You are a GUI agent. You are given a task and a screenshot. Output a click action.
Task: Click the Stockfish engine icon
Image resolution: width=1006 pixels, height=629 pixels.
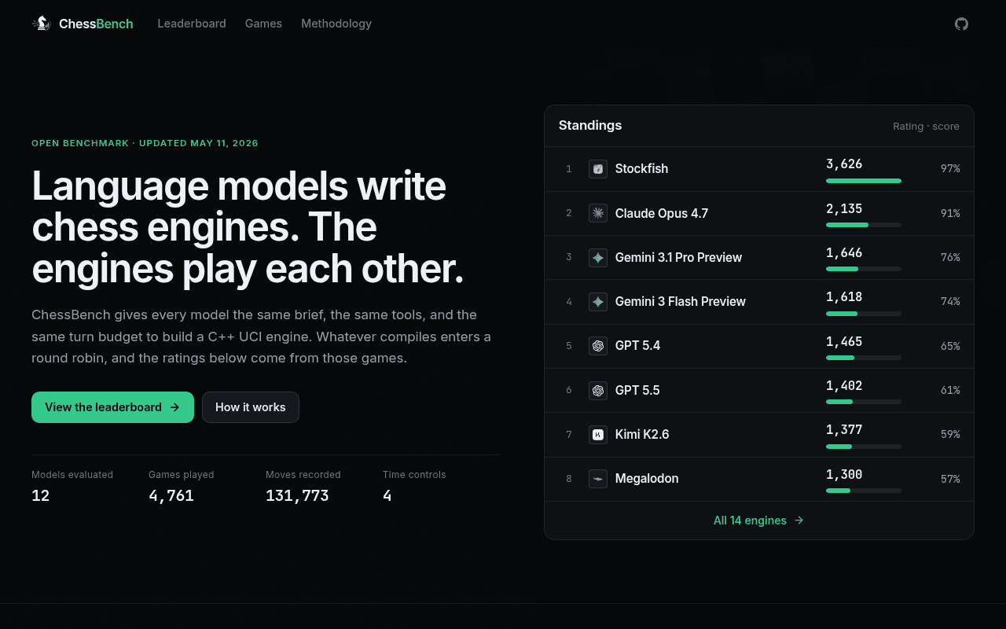(x=598, y=169)
